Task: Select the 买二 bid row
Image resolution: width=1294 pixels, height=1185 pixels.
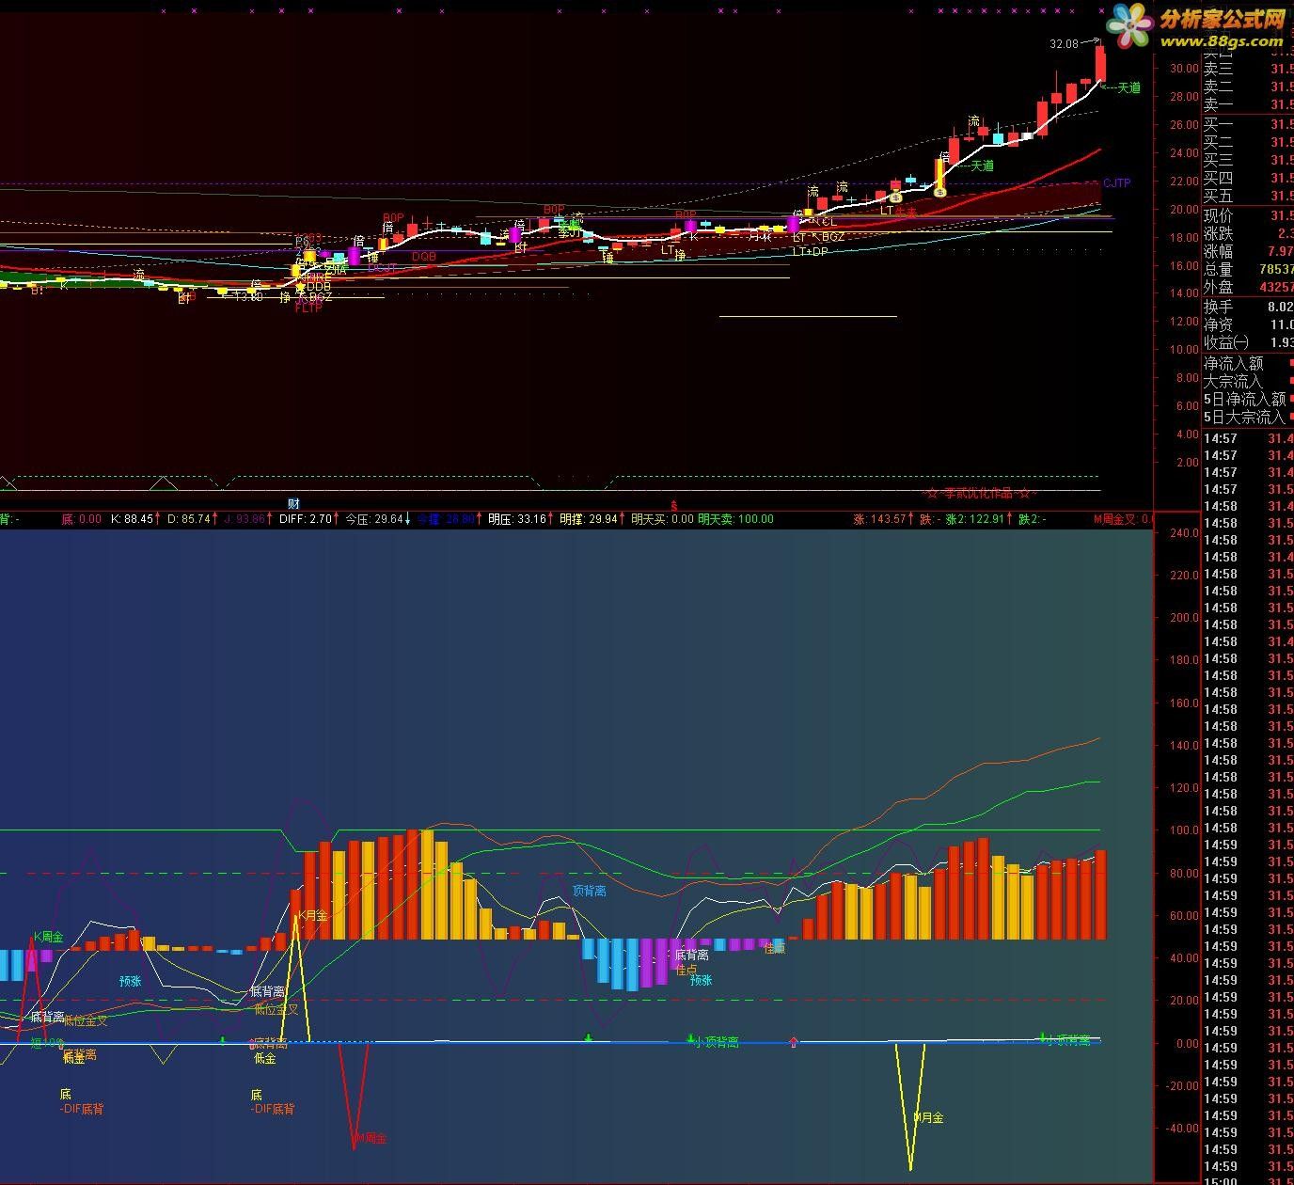Action: (1248, 142)
